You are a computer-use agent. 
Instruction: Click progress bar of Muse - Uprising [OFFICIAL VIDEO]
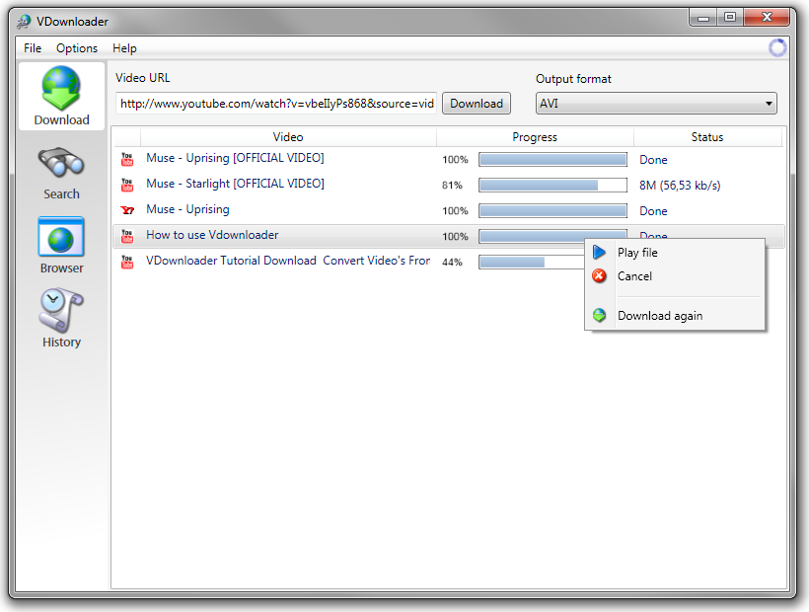click(552, 160)
